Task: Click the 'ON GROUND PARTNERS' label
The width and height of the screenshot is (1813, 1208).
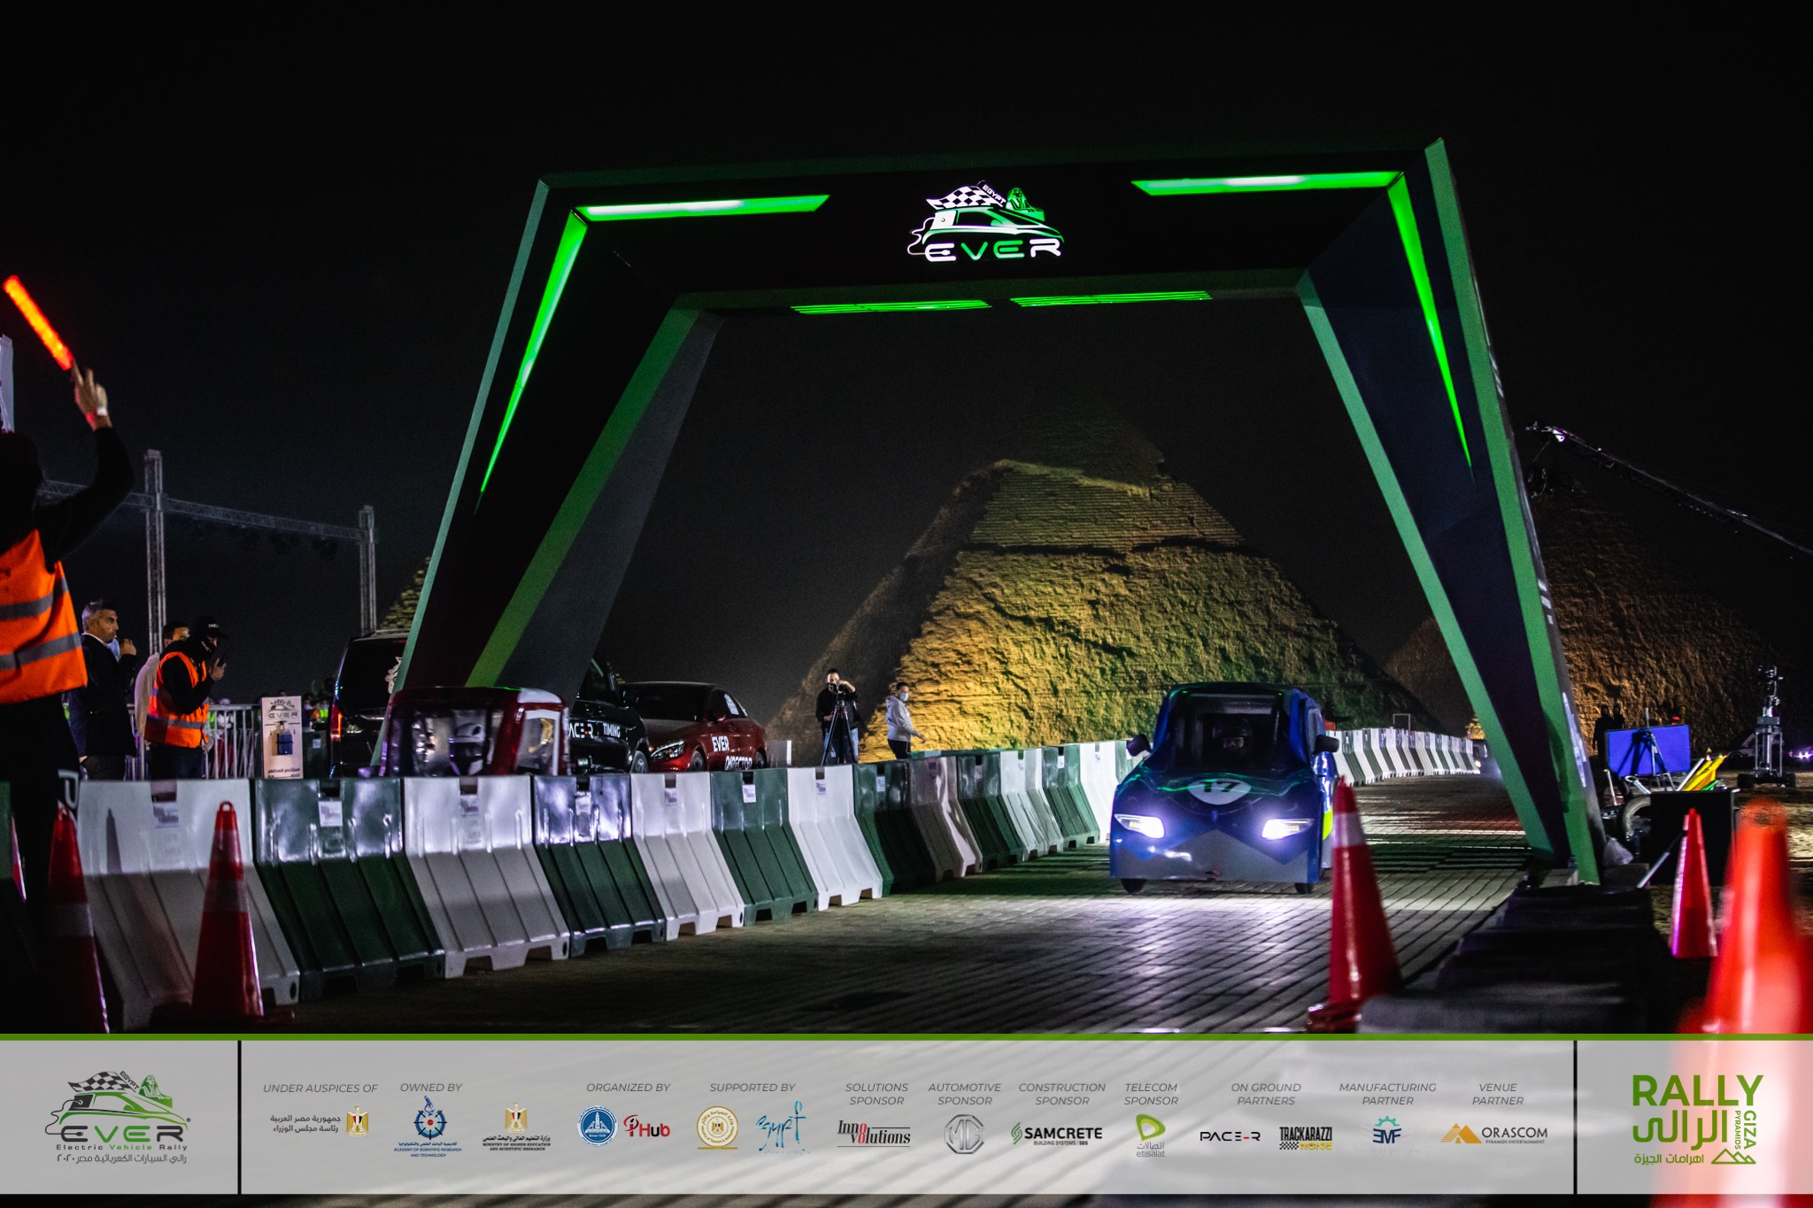Action: pyautogui.click(x=1266, y=1094)
